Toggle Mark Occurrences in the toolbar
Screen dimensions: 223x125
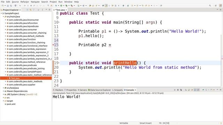[x=106, y=6]
